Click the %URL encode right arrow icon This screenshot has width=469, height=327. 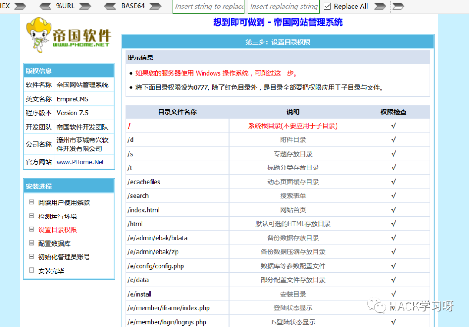click(x=86, y=6)
